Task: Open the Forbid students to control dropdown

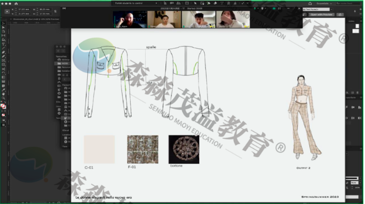Action: tap(135, 3)
